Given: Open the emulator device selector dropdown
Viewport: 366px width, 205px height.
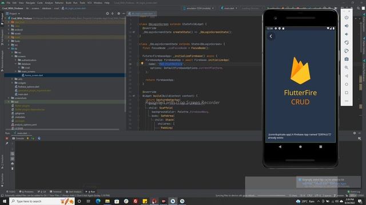Looking at the screenshot, I should [x=198, y=8].
